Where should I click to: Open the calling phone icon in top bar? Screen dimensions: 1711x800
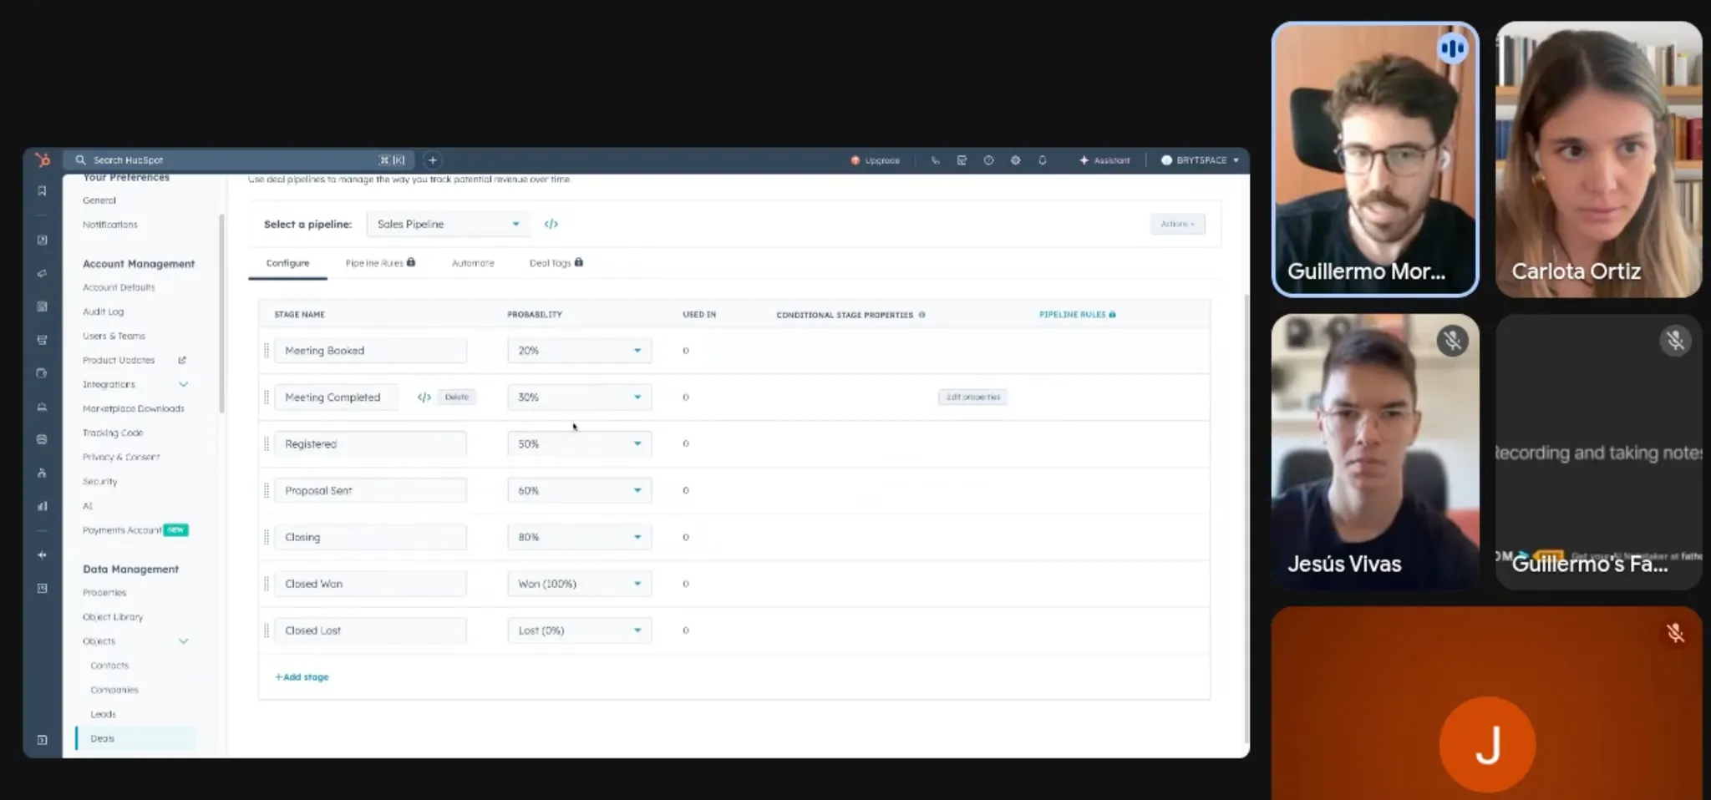pos(935,160)
